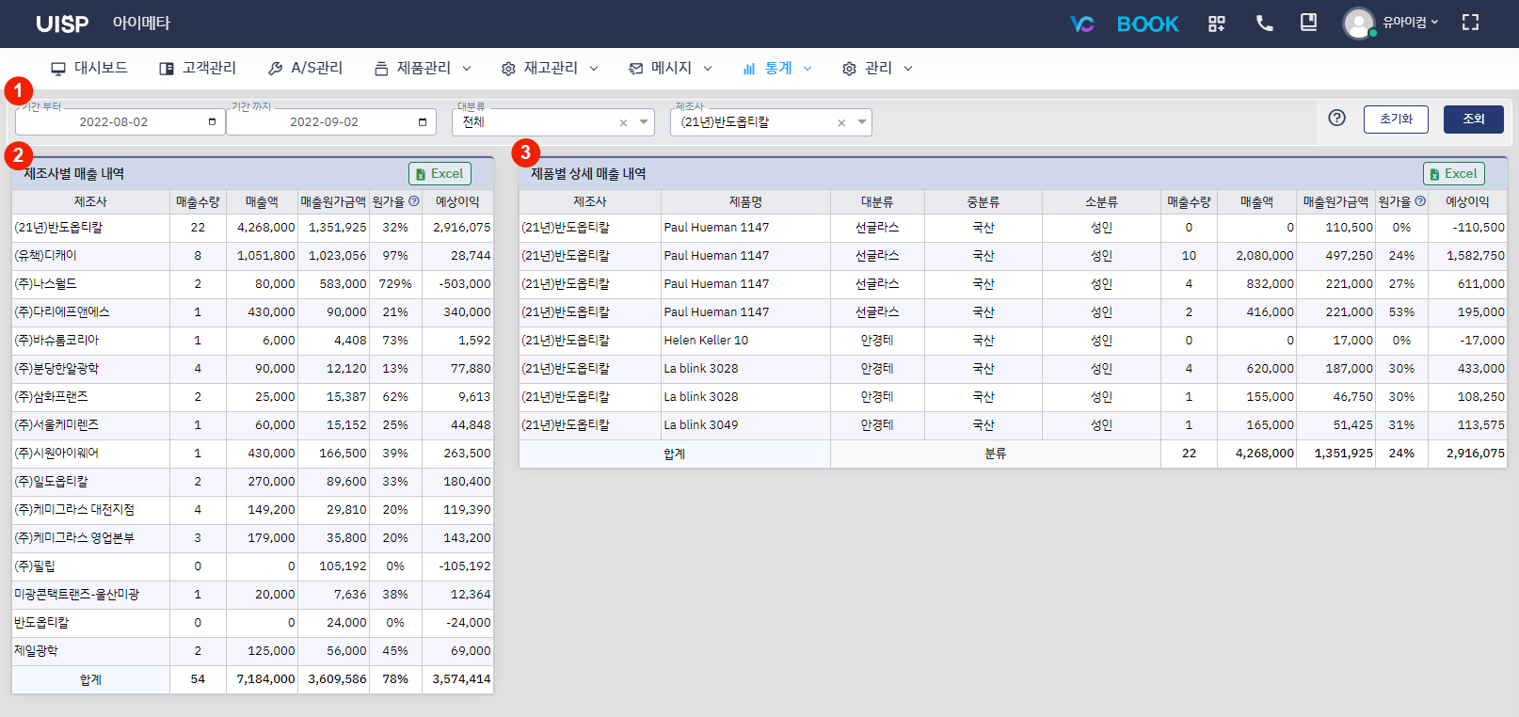The height and width of the screenshot is (717, 1519).
Task: Open the start date calendar picker icon
Action: point(212,122)
